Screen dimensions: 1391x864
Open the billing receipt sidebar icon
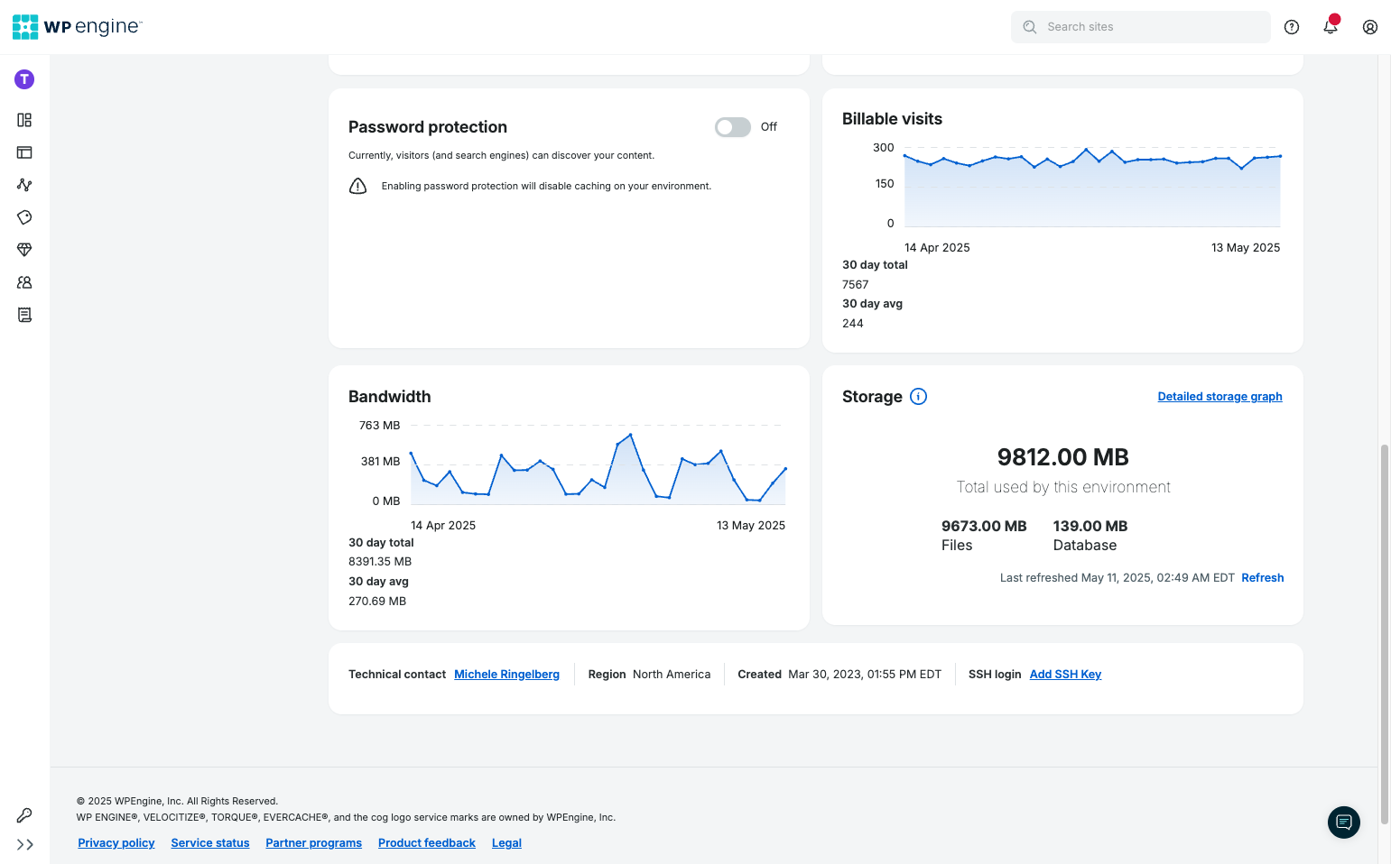[24, 315]
